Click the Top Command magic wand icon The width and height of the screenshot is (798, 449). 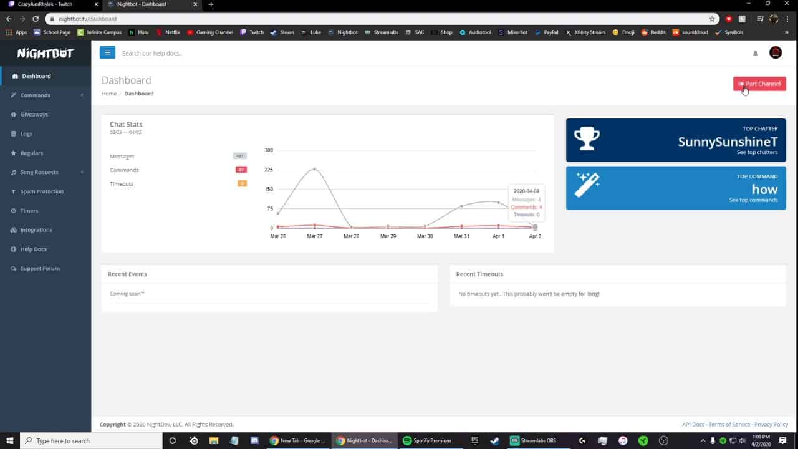point(587,185)
